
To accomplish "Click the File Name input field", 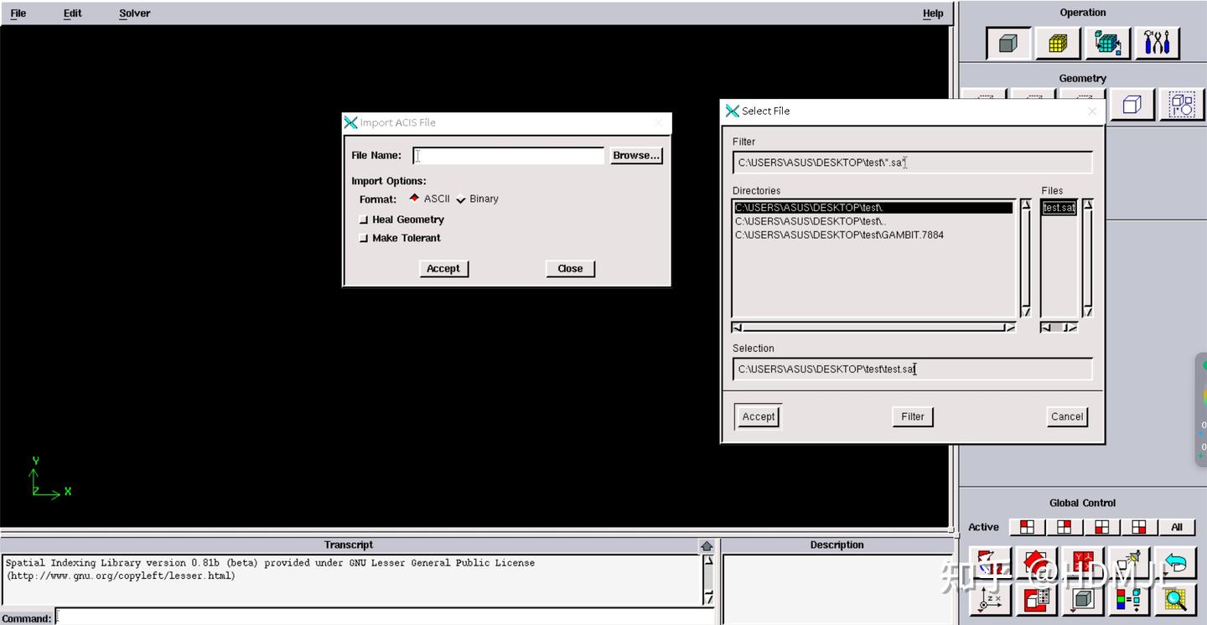I will point(509,156).
